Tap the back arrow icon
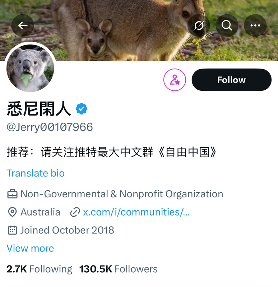Viewport: 278px width, 287px height. pos(23,25)
